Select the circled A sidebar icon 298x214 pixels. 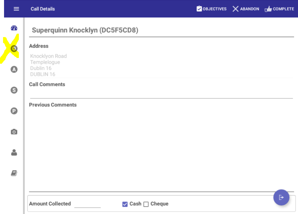(14, 69)
